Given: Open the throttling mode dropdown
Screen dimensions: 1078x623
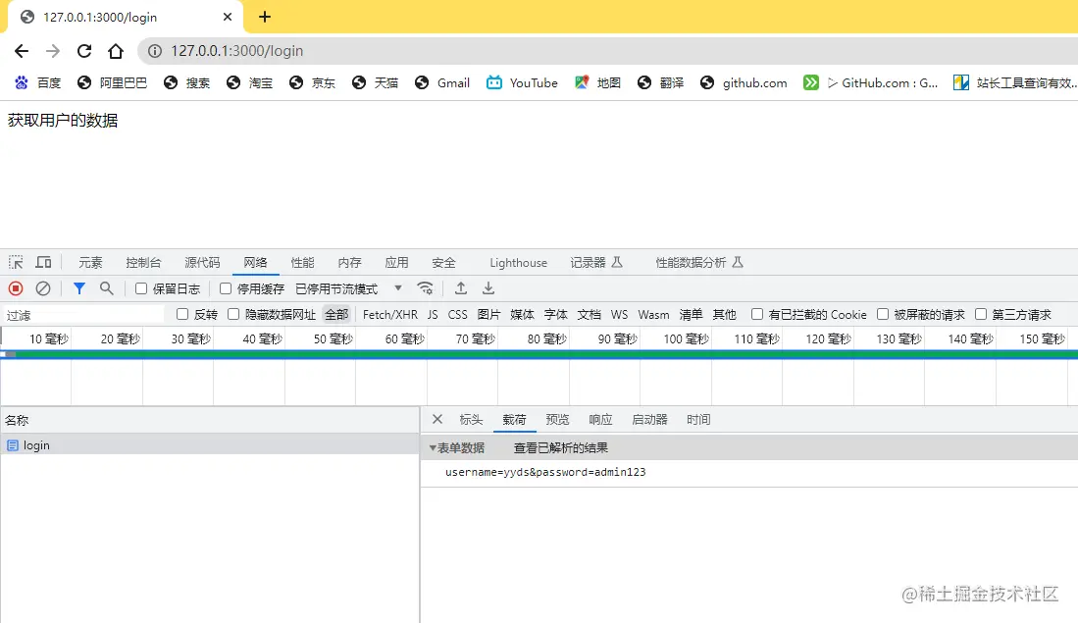Looking at the screenshot, I should (349, 288).
